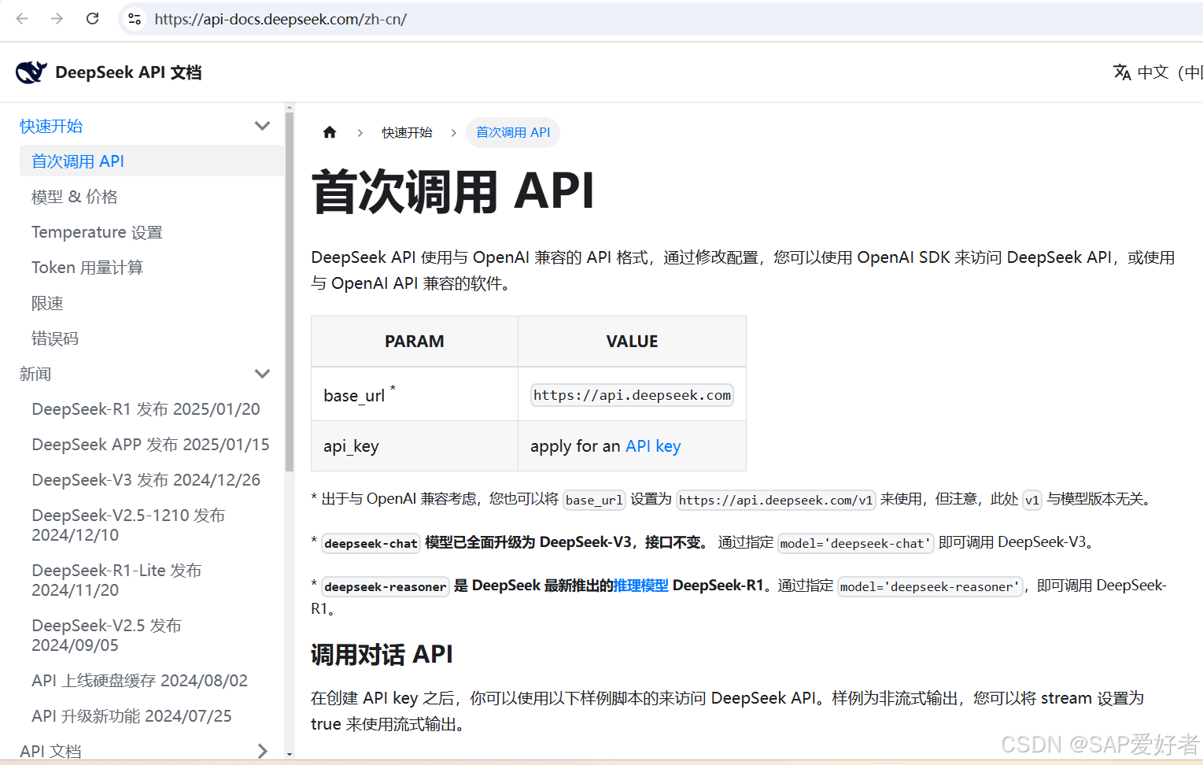The image size is (1203, 765).
Task: Click the apply for an API key link
Action: [x=652, y=445]
